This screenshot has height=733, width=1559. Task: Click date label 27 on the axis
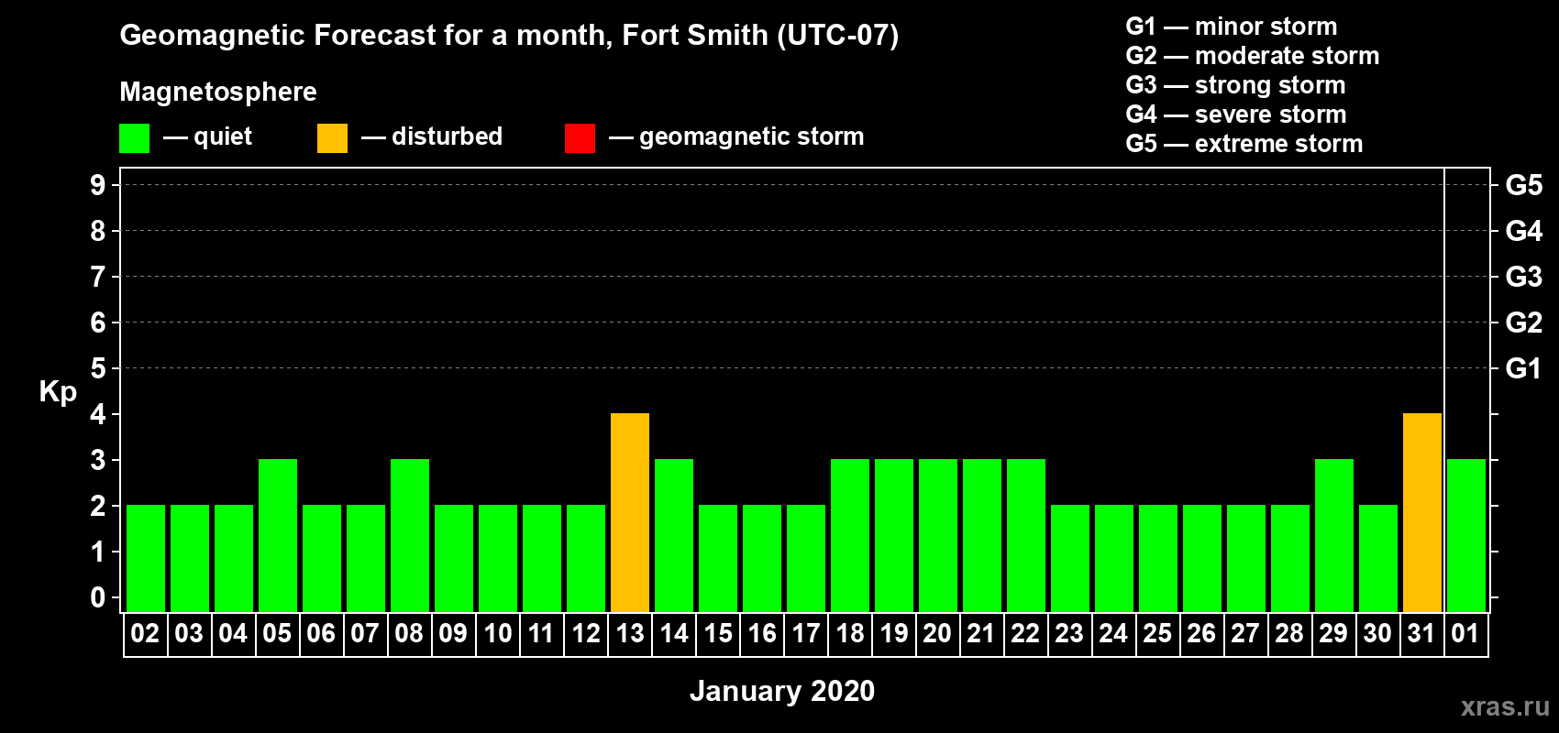point(1245,633)
